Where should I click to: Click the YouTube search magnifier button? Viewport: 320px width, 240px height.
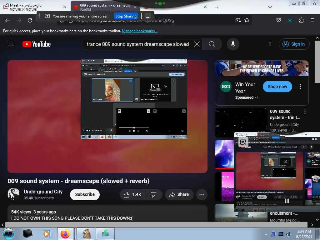pyautogui.click(x=212, y=44)
